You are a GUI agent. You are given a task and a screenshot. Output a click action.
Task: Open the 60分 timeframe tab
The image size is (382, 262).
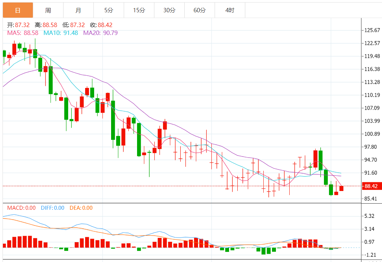pyautogui.click(x=199, y=10)
